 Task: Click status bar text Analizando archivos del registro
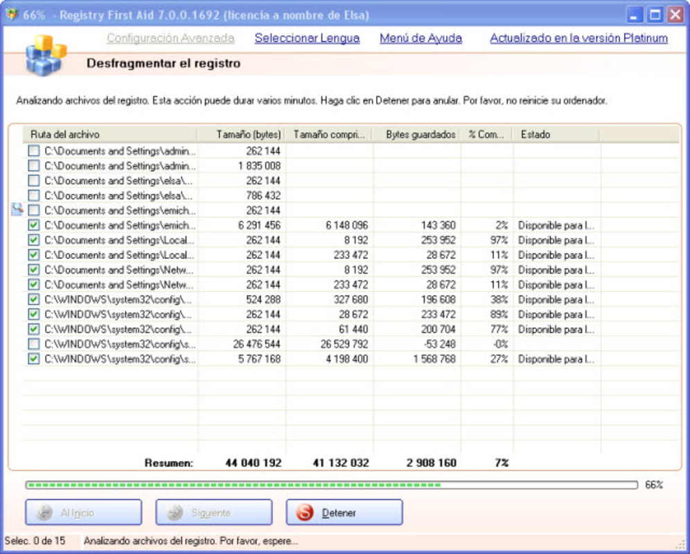pos(191,541)
